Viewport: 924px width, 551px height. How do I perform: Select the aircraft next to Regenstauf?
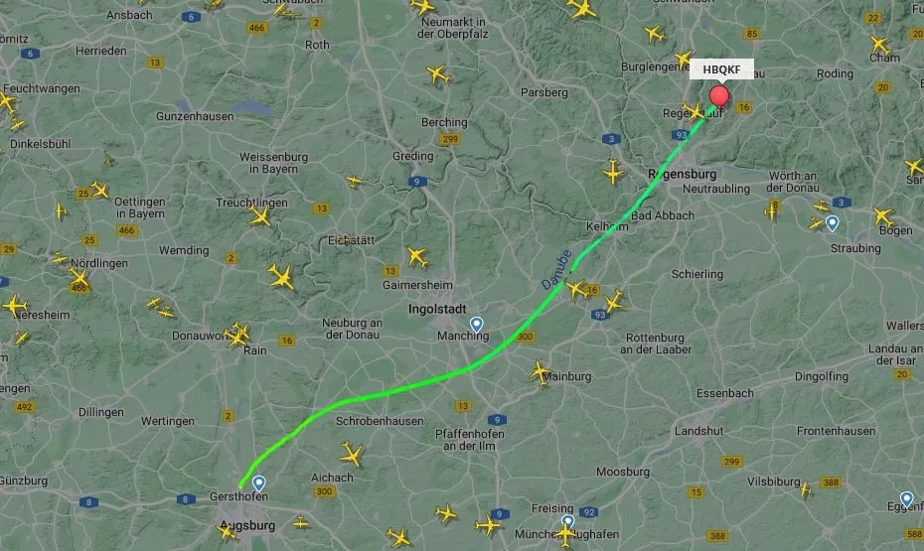(694, 112)
